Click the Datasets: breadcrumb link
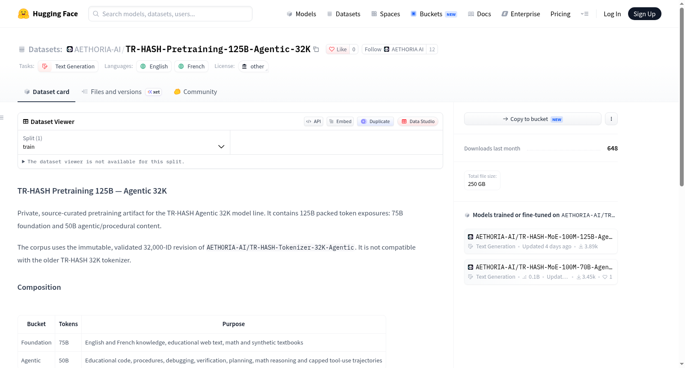The height and width of the screenshot is (368, 685). 45,49
